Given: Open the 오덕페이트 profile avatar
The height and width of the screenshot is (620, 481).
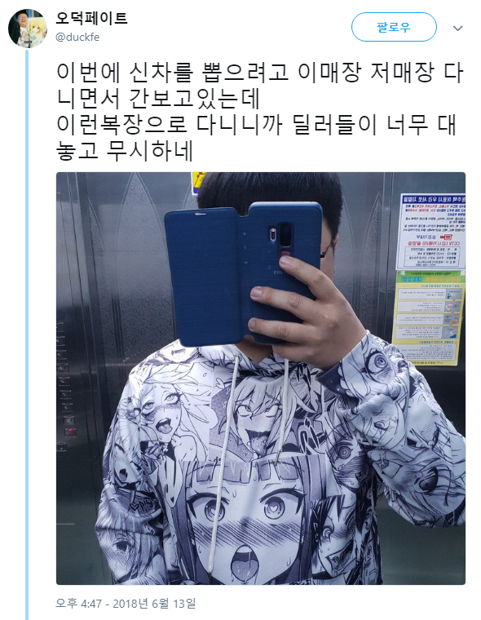Looking at the screenshot, I should pos(28,29).
